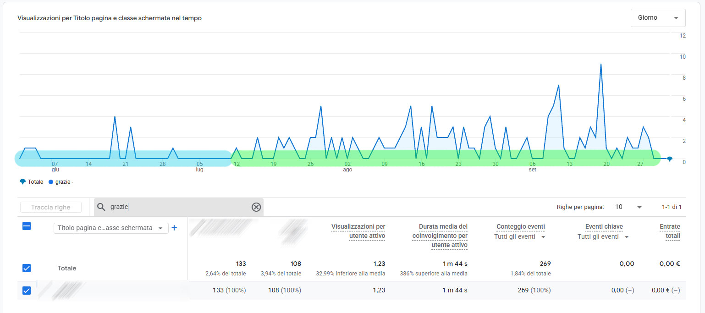705x313 pixels.
Task: Click the "1-1 di 1" pagination text
Action: pos(672,207)
